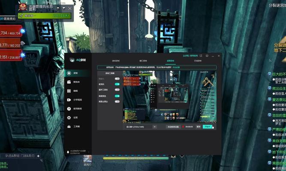This screenshot has width=286, height=171.
Task: Click quest icon for 严寒的… quest
Action: coord(269,129)
